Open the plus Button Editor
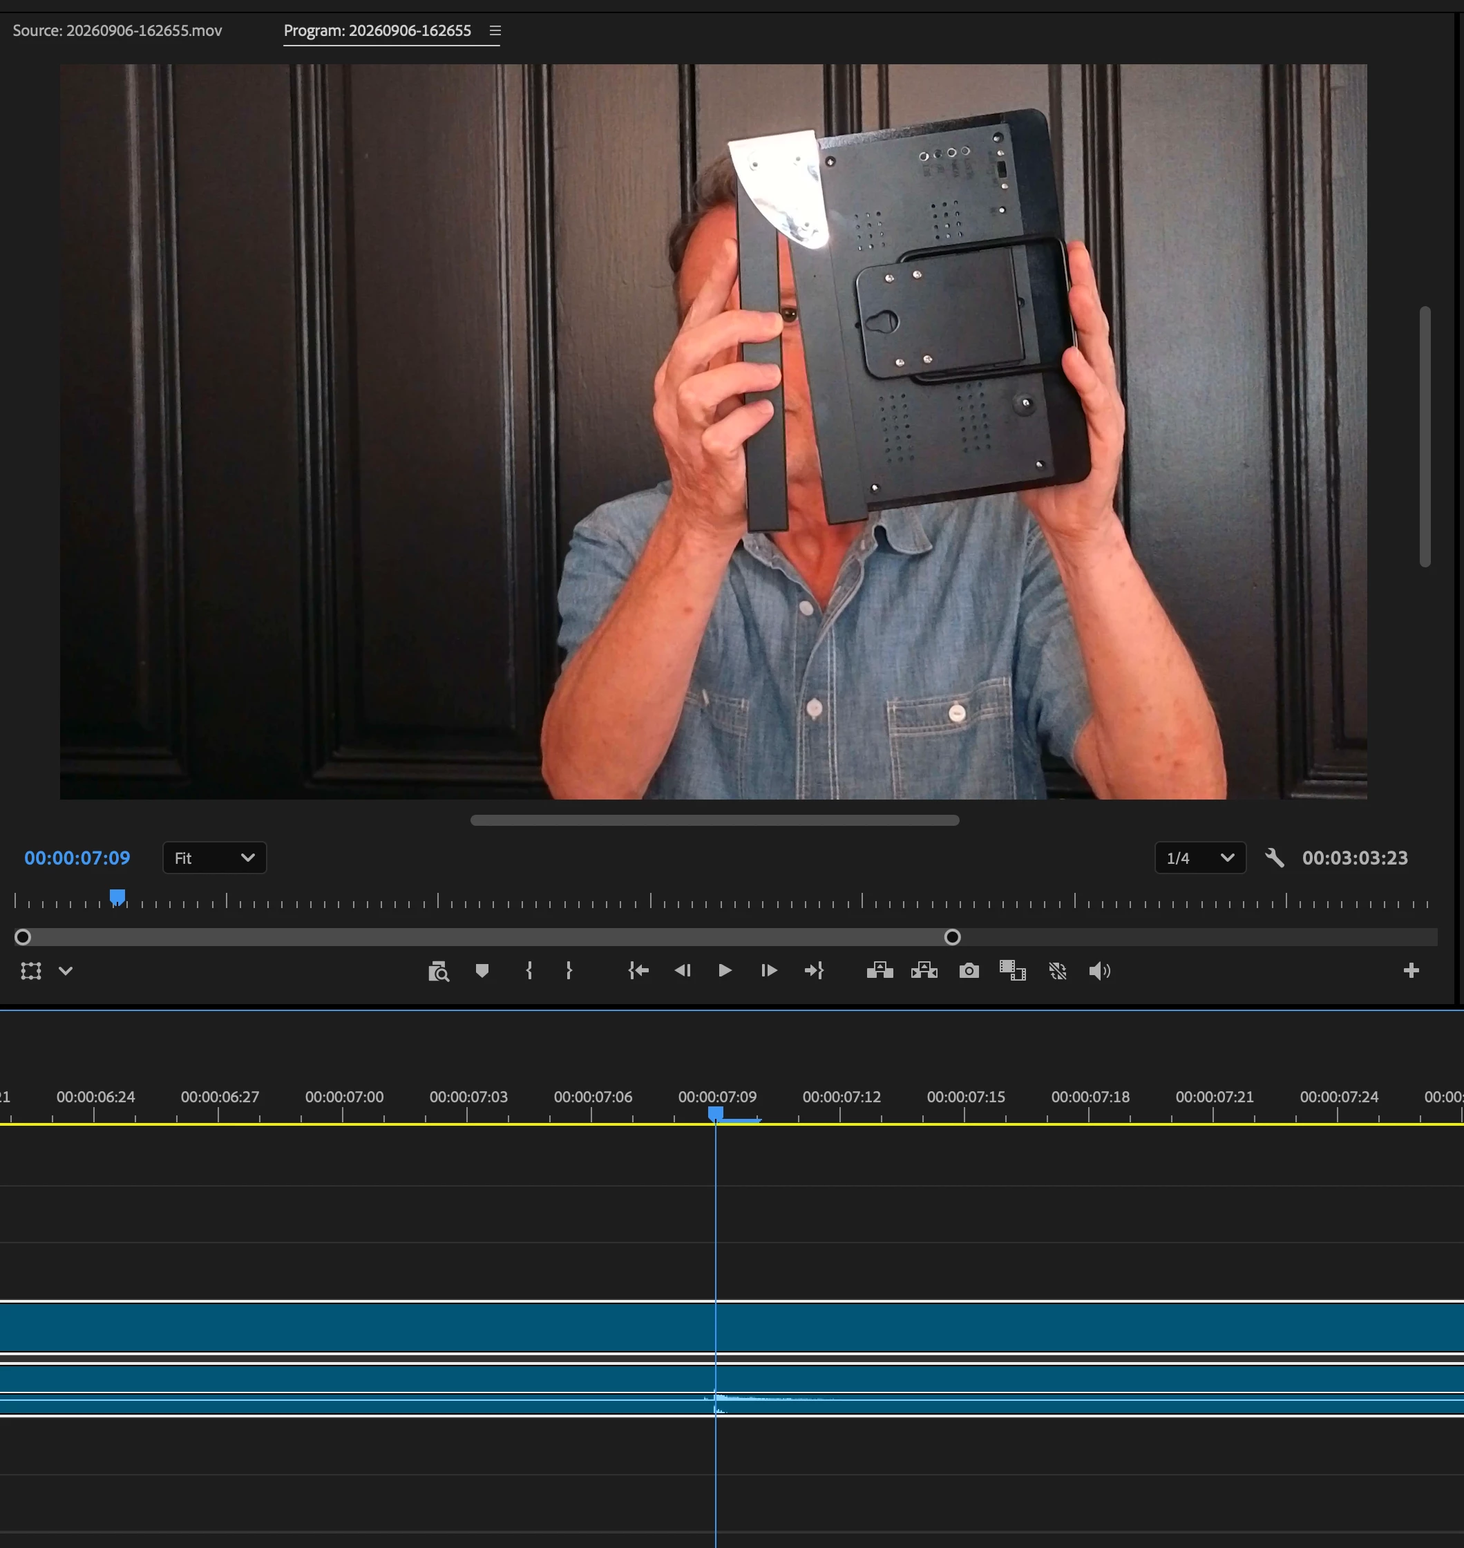The image size is (1464, 1548). [x=1411, y=970]
